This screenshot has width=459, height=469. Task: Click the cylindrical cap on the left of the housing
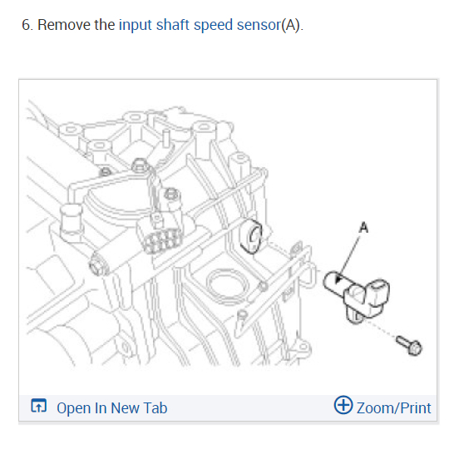point(72,219)
